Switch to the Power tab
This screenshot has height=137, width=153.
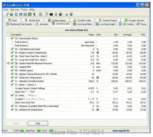pos(141,24)
